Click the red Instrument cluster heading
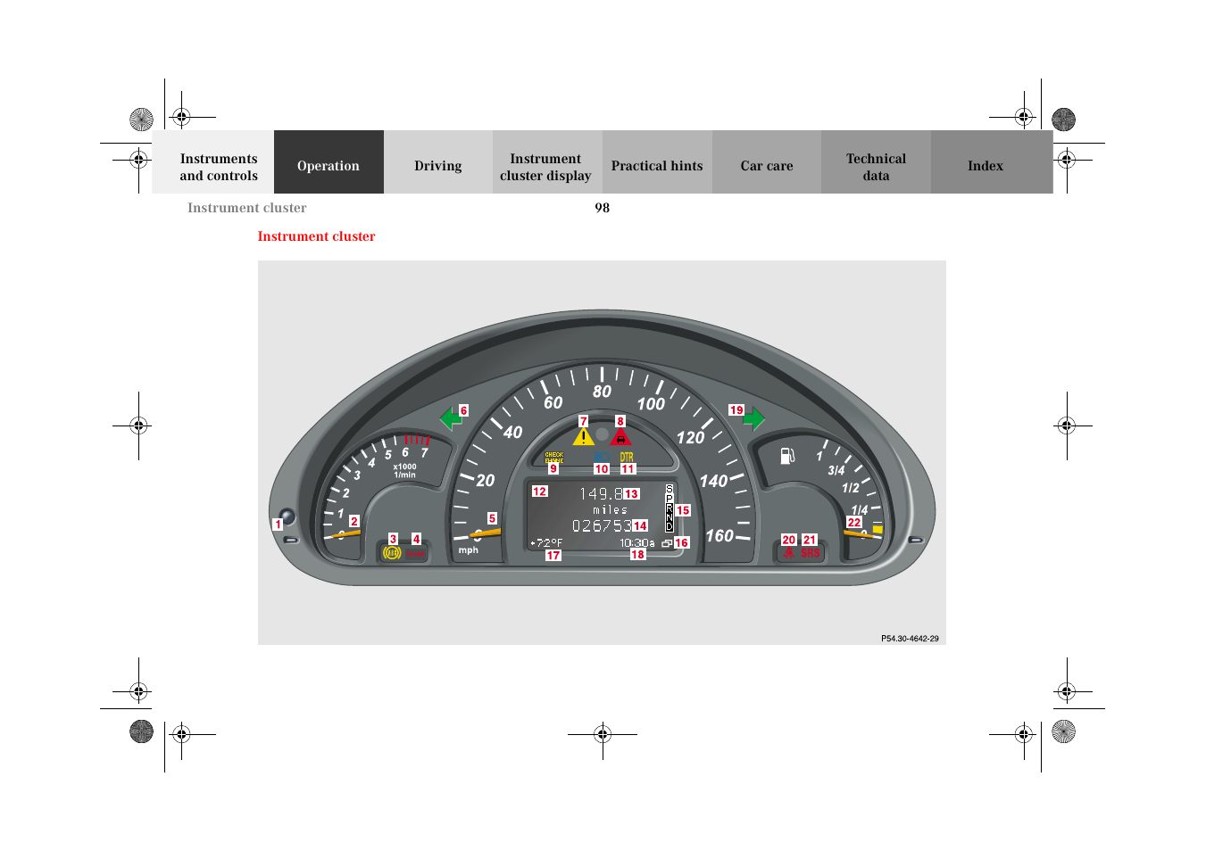 click(x=316, y=236)
